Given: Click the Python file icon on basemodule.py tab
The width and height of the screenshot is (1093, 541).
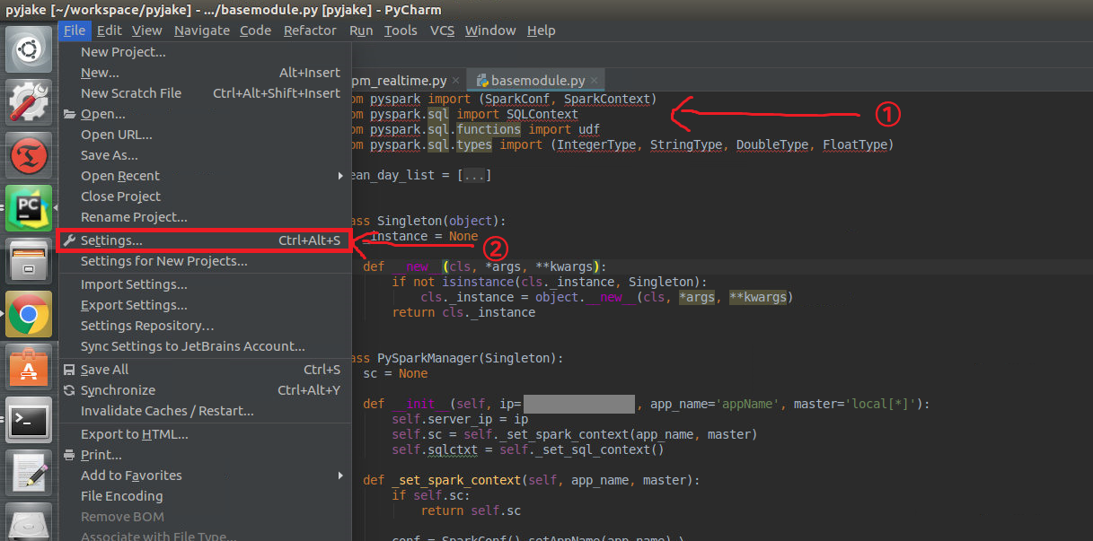Looking at the screenshot, I should pos(482,80).
